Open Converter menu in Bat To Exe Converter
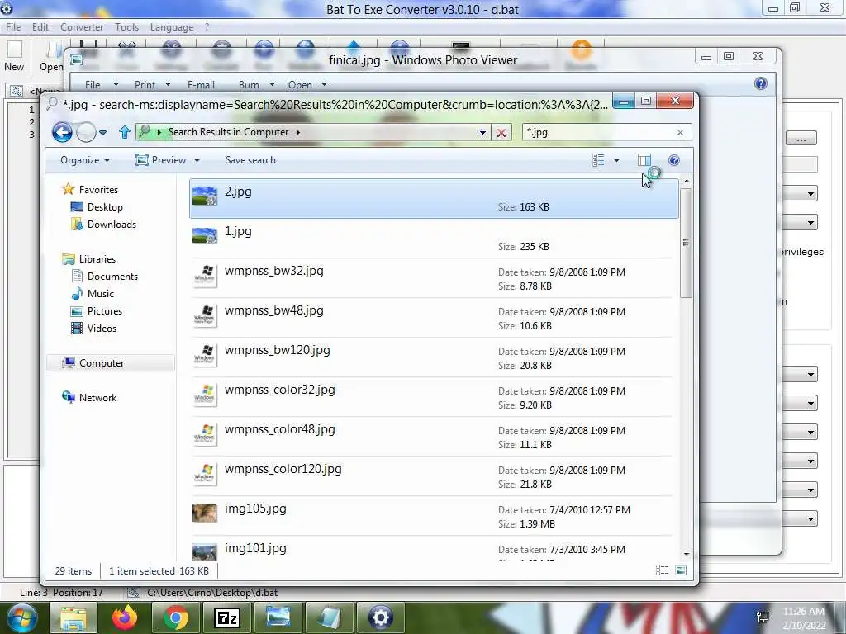846x634 pixels. tap(82, 27)
